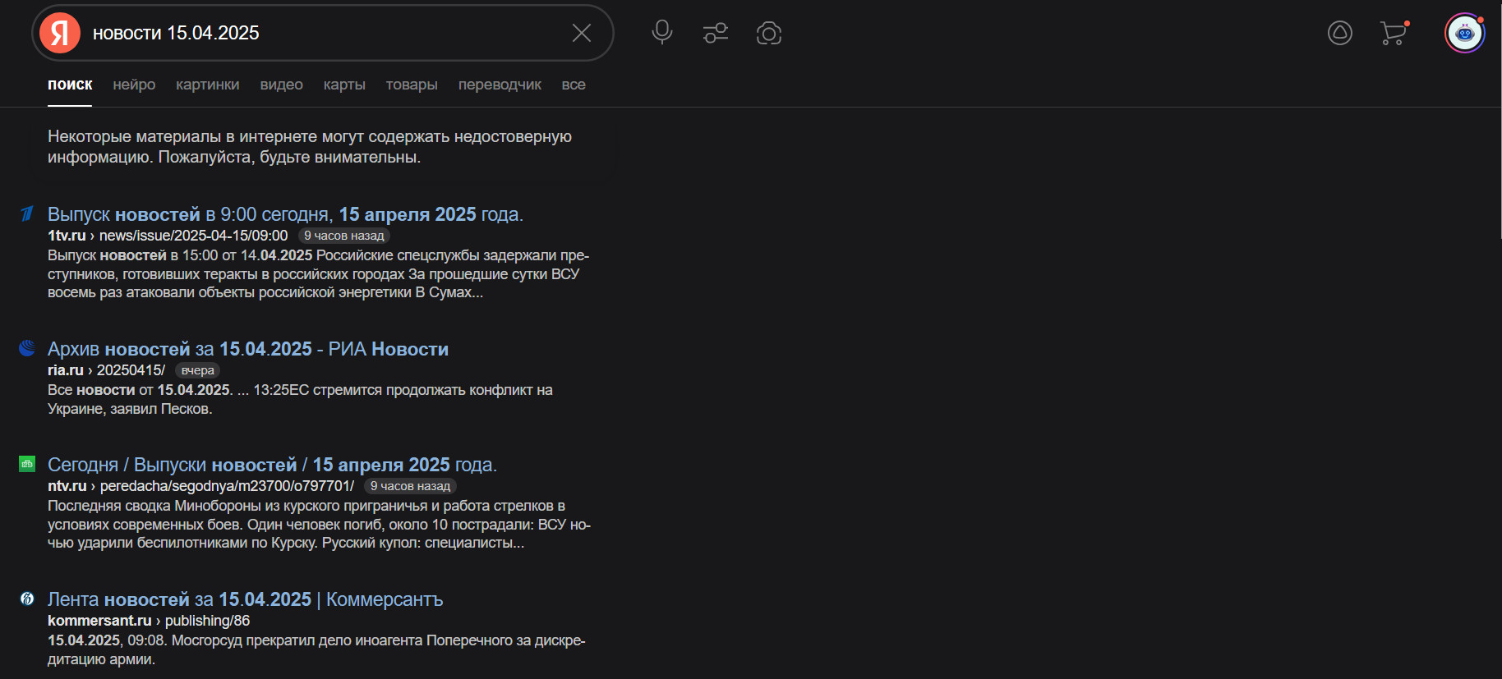1502x679 pixels.
Task: Click the 9 часов назад badge under 1tv.ru
Action: 343,236
